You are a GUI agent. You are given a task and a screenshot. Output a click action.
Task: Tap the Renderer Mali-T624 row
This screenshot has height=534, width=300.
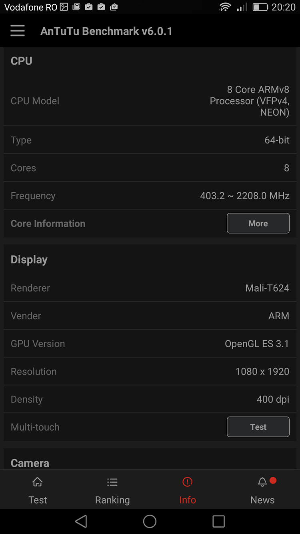coord(150,288)
